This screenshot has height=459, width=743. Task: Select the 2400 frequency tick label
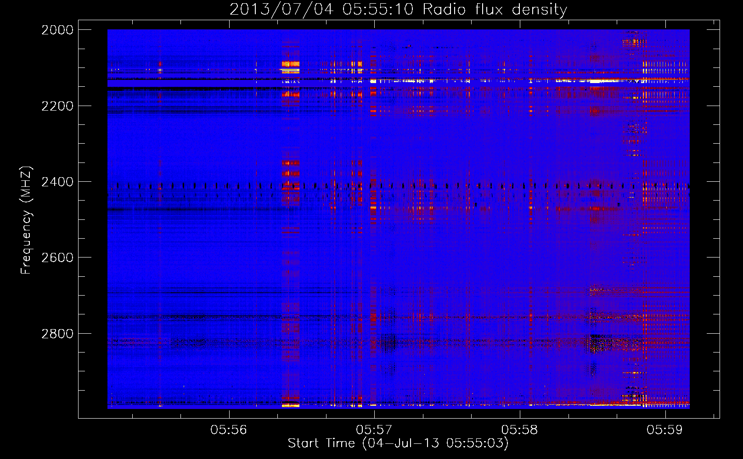[x=57, y=182]
